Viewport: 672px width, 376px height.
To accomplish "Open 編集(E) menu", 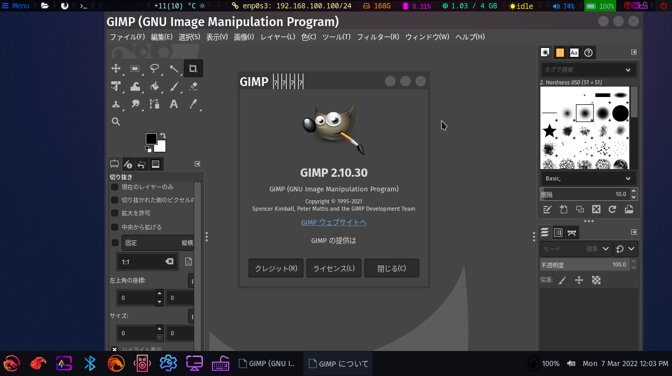I will [161, 37].
